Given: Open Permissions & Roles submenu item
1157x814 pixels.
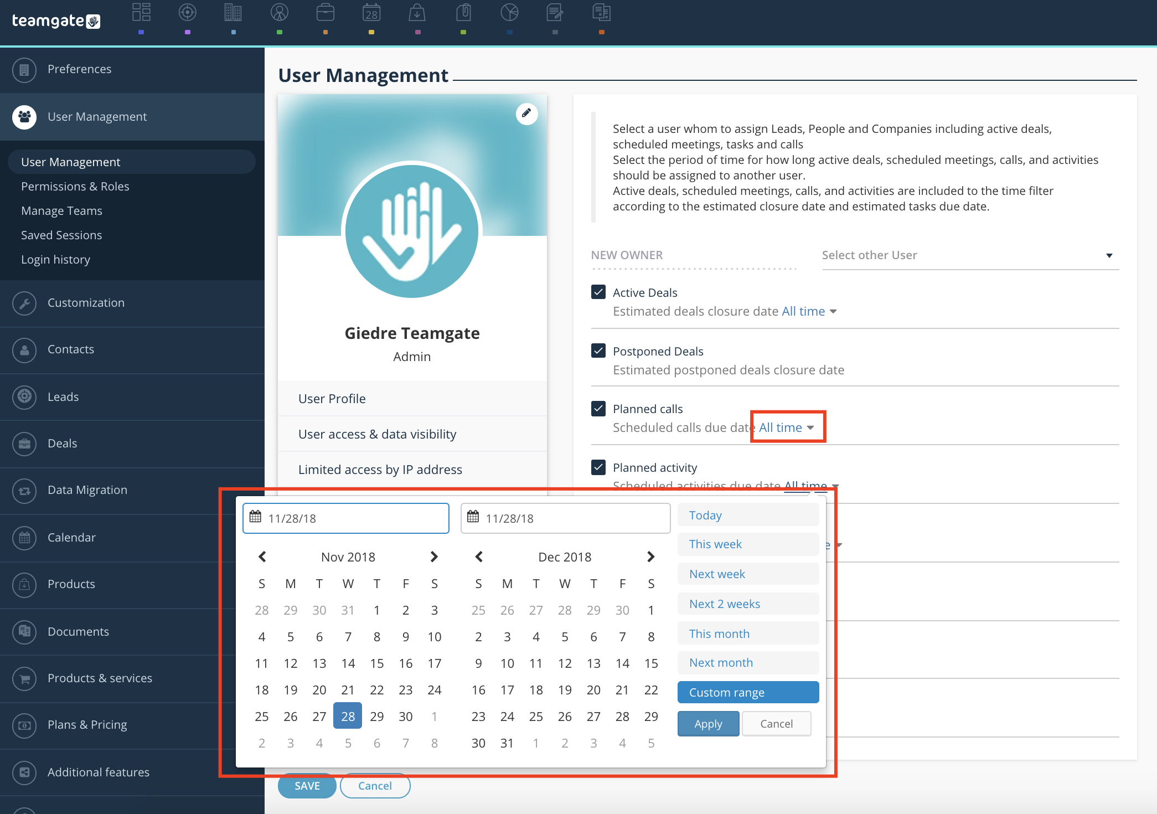Looking at the screenshot, I should click(75, 187).
